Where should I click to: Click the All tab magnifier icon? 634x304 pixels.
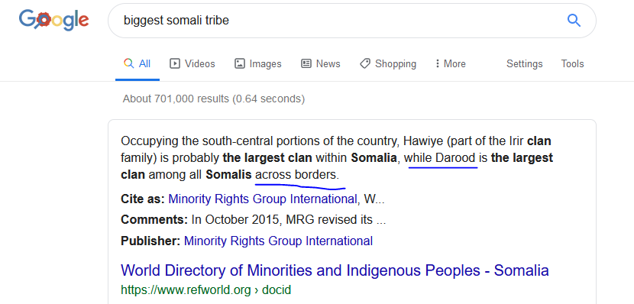coord(128,63)
